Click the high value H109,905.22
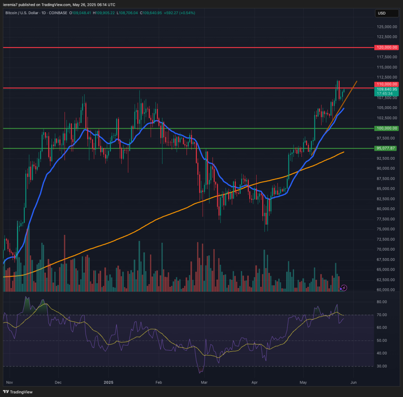Screen dimensions: 403x397 point(104,13)
